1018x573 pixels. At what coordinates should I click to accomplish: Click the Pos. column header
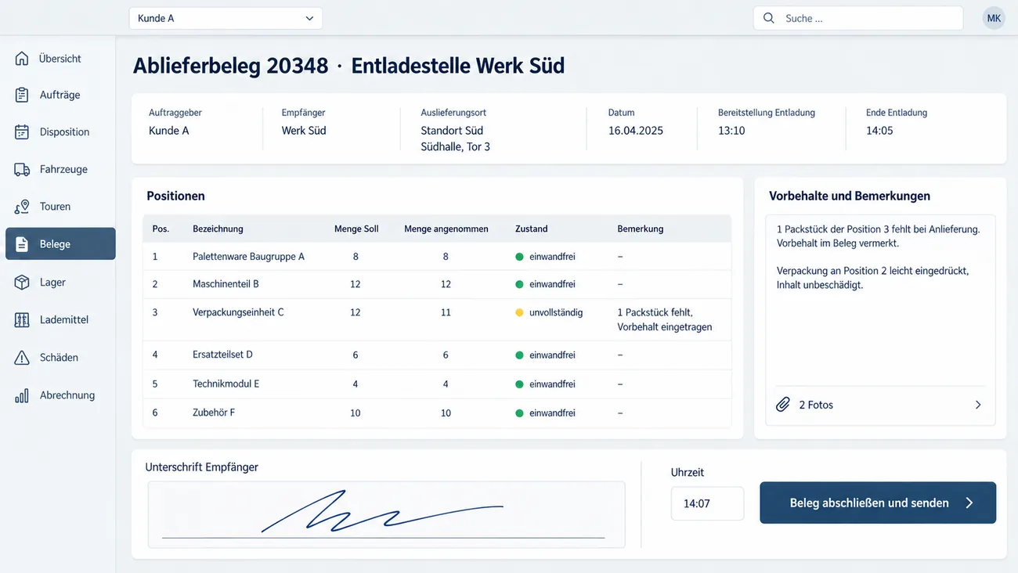coord(161,229)
